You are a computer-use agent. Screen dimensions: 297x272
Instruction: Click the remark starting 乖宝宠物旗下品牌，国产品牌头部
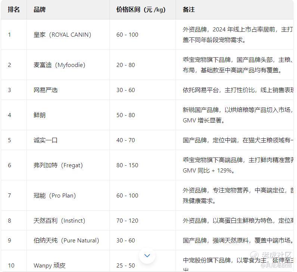[x=238, y=65]
